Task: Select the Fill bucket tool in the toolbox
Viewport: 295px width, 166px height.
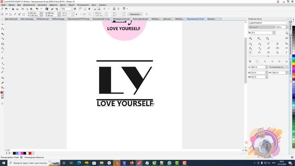Action: pyautogui.click(x=2, y=87)
